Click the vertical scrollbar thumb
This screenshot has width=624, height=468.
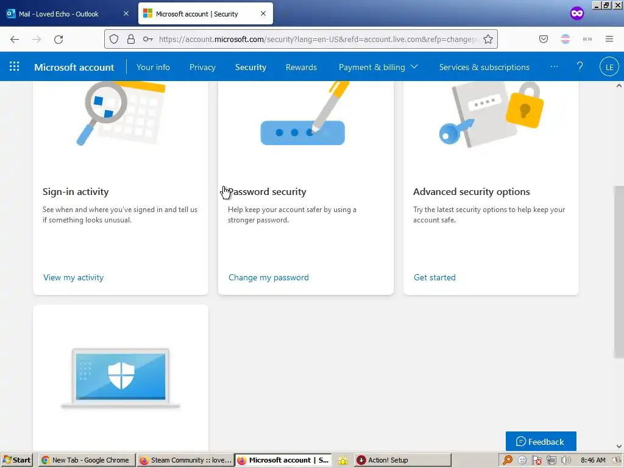click(x=619, y=272)
